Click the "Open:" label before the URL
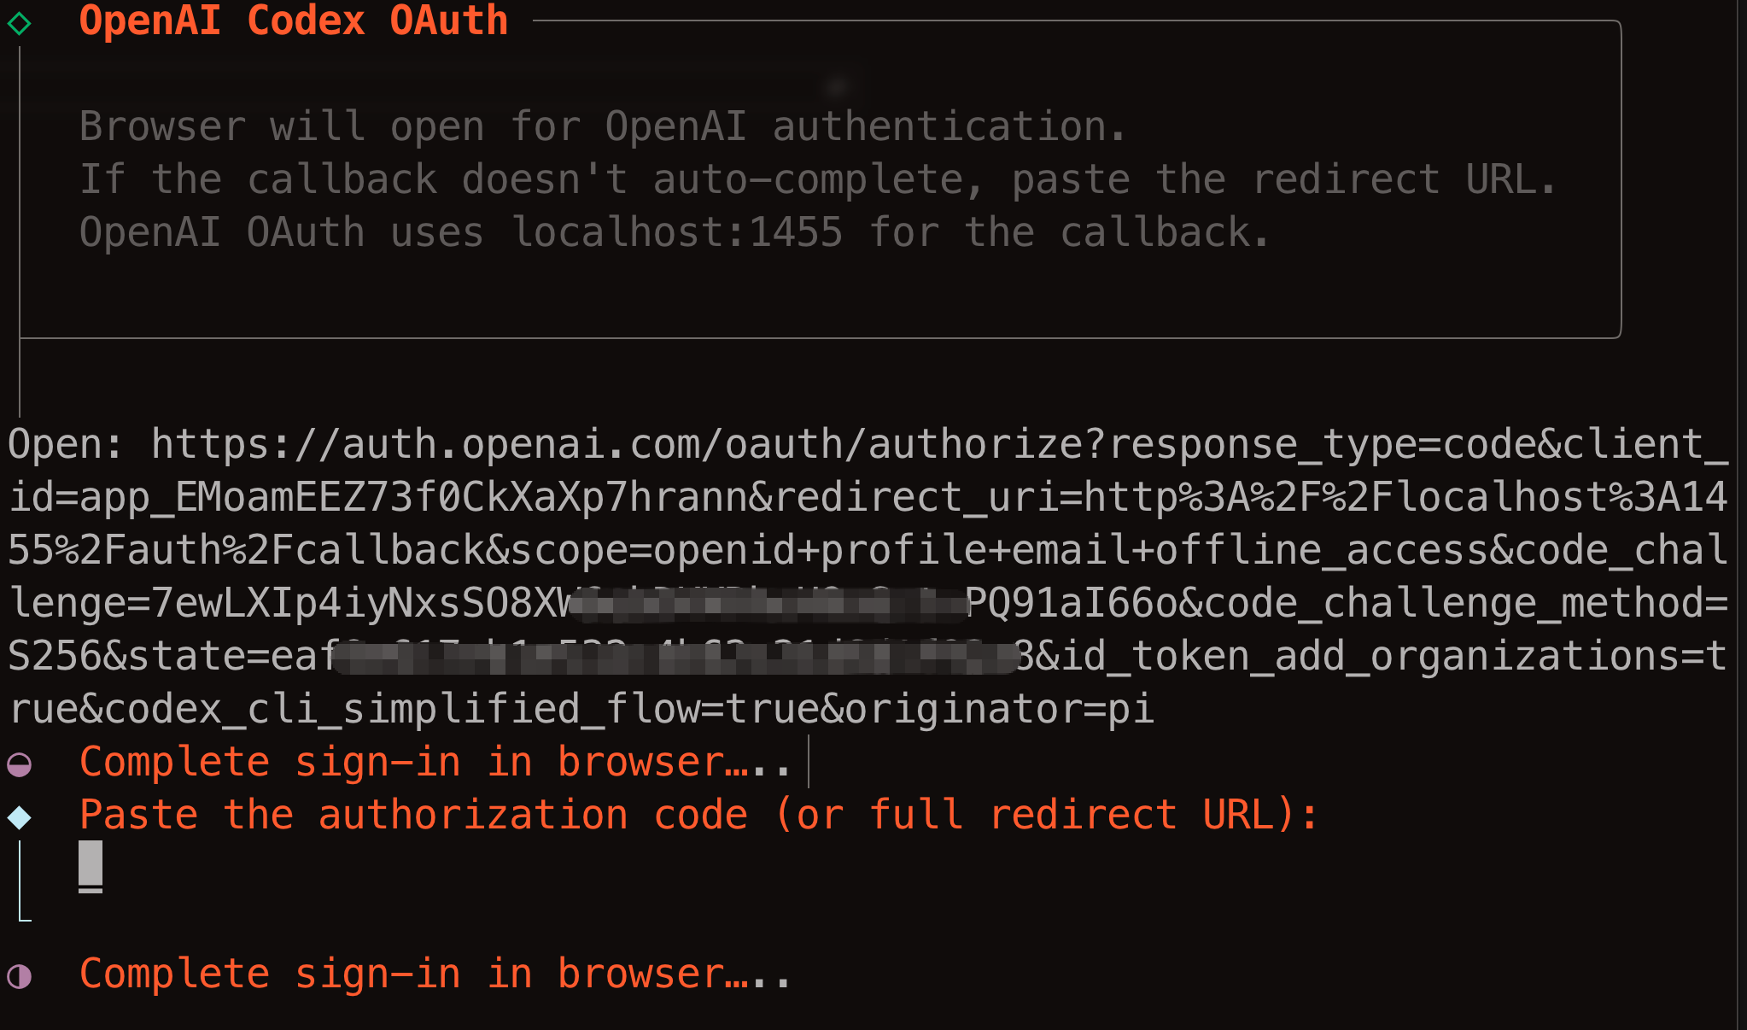Viewport: 1747px width, 1030px height. point(65,444)
